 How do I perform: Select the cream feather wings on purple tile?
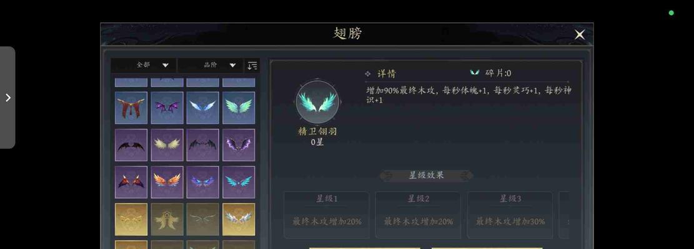click(167, 145)
